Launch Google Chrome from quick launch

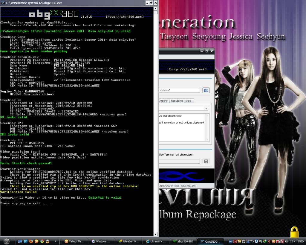coord(42,241)
